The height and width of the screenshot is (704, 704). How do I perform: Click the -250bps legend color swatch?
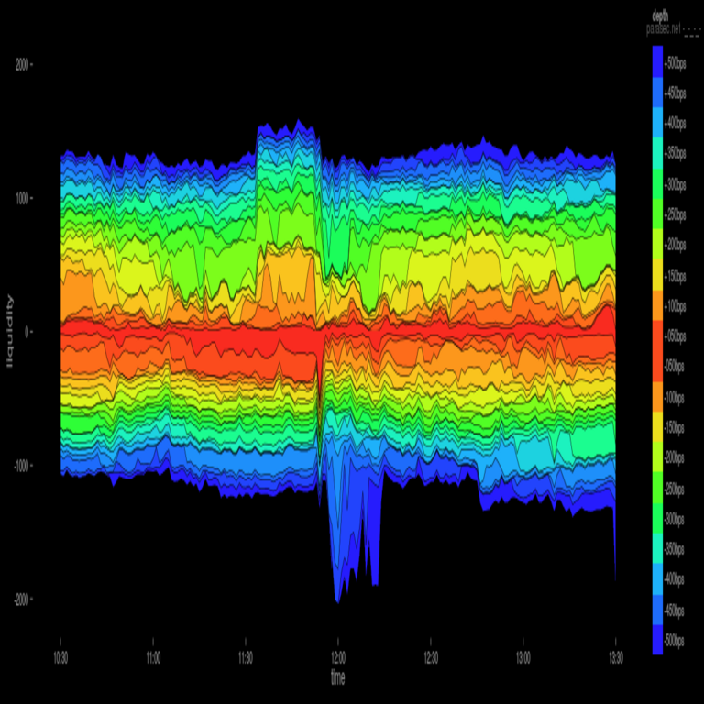657,487
